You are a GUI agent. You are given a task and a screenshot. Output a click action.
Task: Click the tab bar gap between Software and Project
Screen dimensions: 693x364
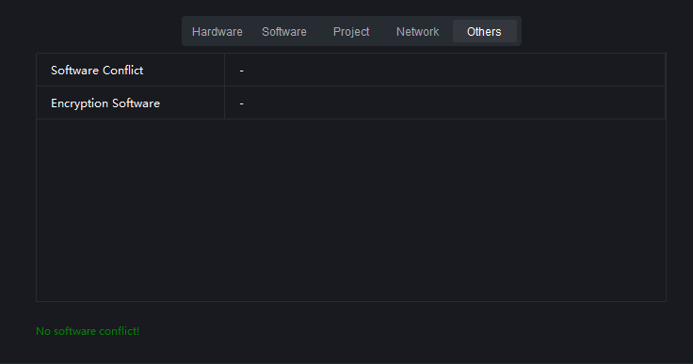coord(317,31)
